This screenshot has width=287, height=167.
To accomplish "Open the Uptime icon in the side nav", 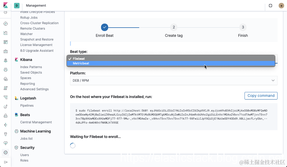I will coord(5,107).
